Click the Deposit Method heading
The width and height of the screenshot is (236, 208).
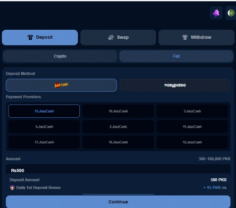[20, 74]
